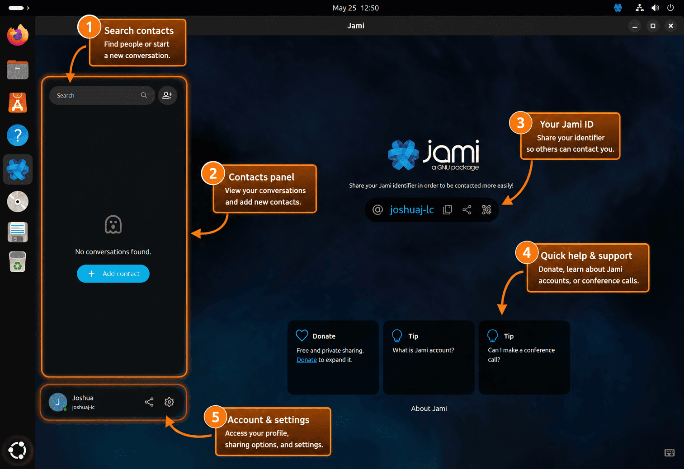Open the add-contact icon next to search
This screenshot has width=684, height=469.
(167, 95)
